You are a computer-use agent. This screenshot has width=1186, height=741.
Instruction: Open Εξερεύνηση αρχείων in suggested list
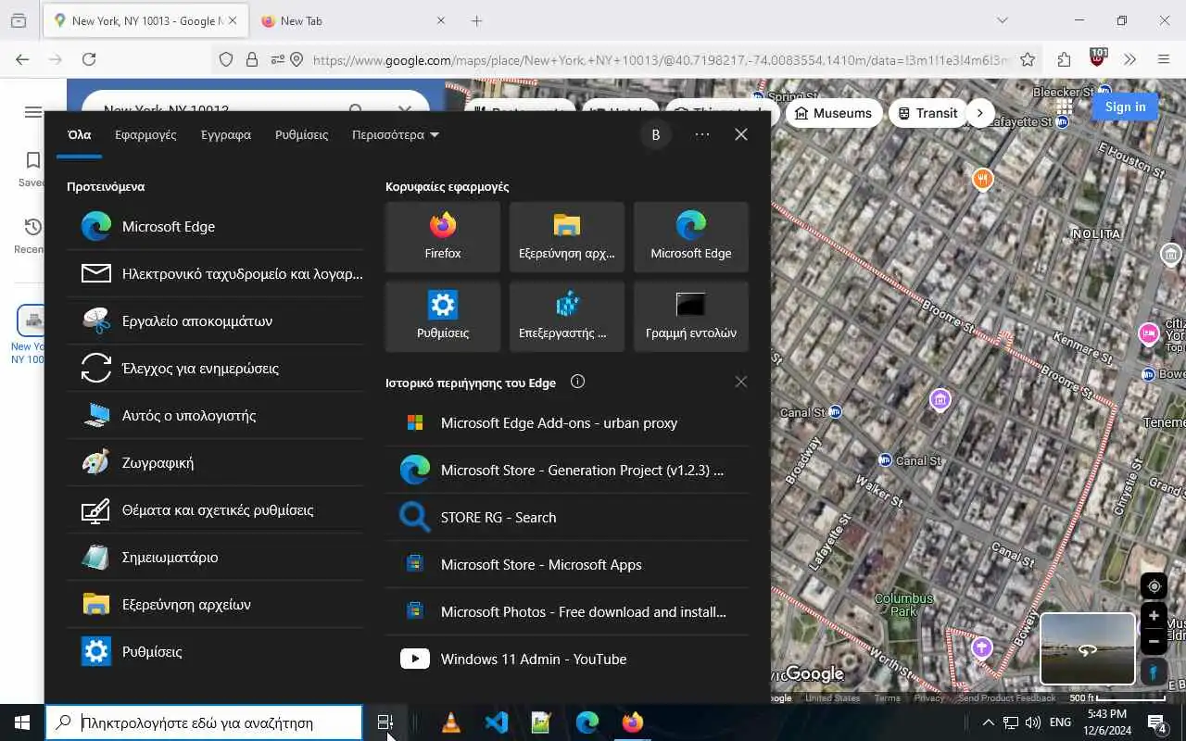pos(215,604)
